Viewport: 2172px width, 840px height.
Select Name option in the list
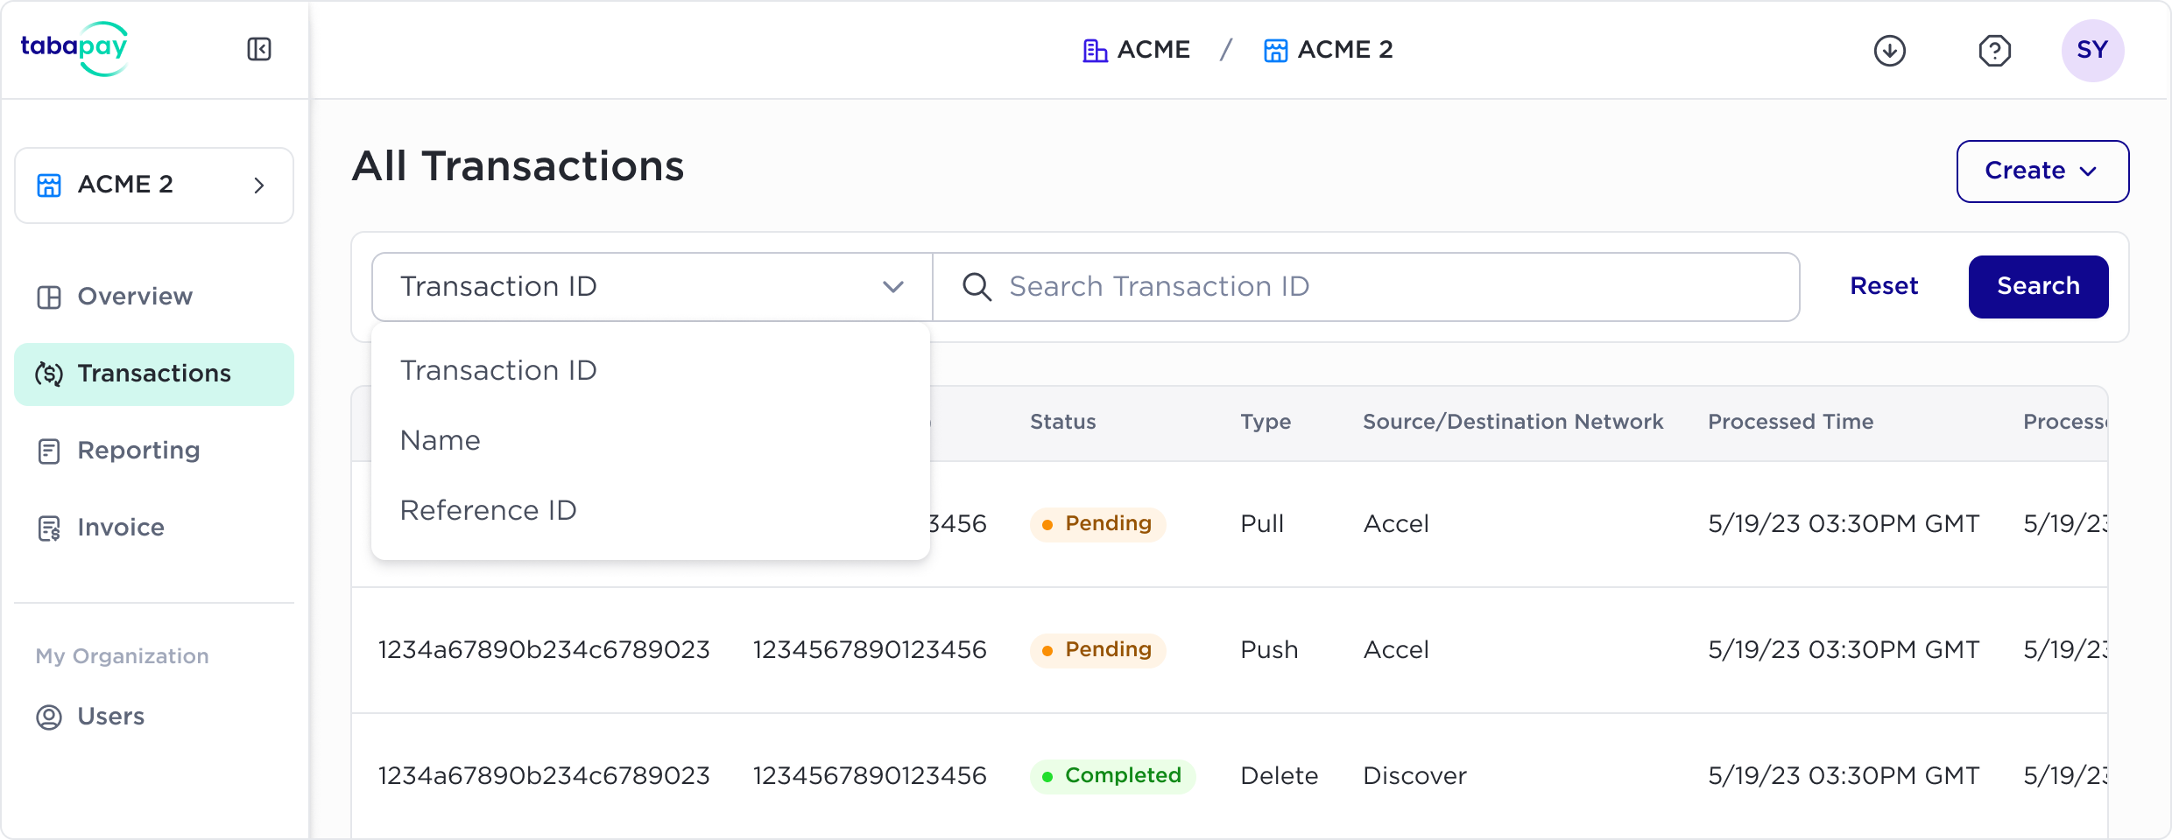point(650,440)
